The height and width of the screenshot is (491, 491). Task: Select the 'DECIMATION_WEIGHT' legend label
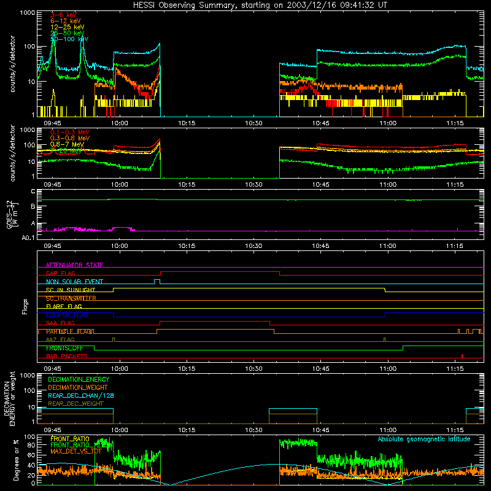coord(78,387)
